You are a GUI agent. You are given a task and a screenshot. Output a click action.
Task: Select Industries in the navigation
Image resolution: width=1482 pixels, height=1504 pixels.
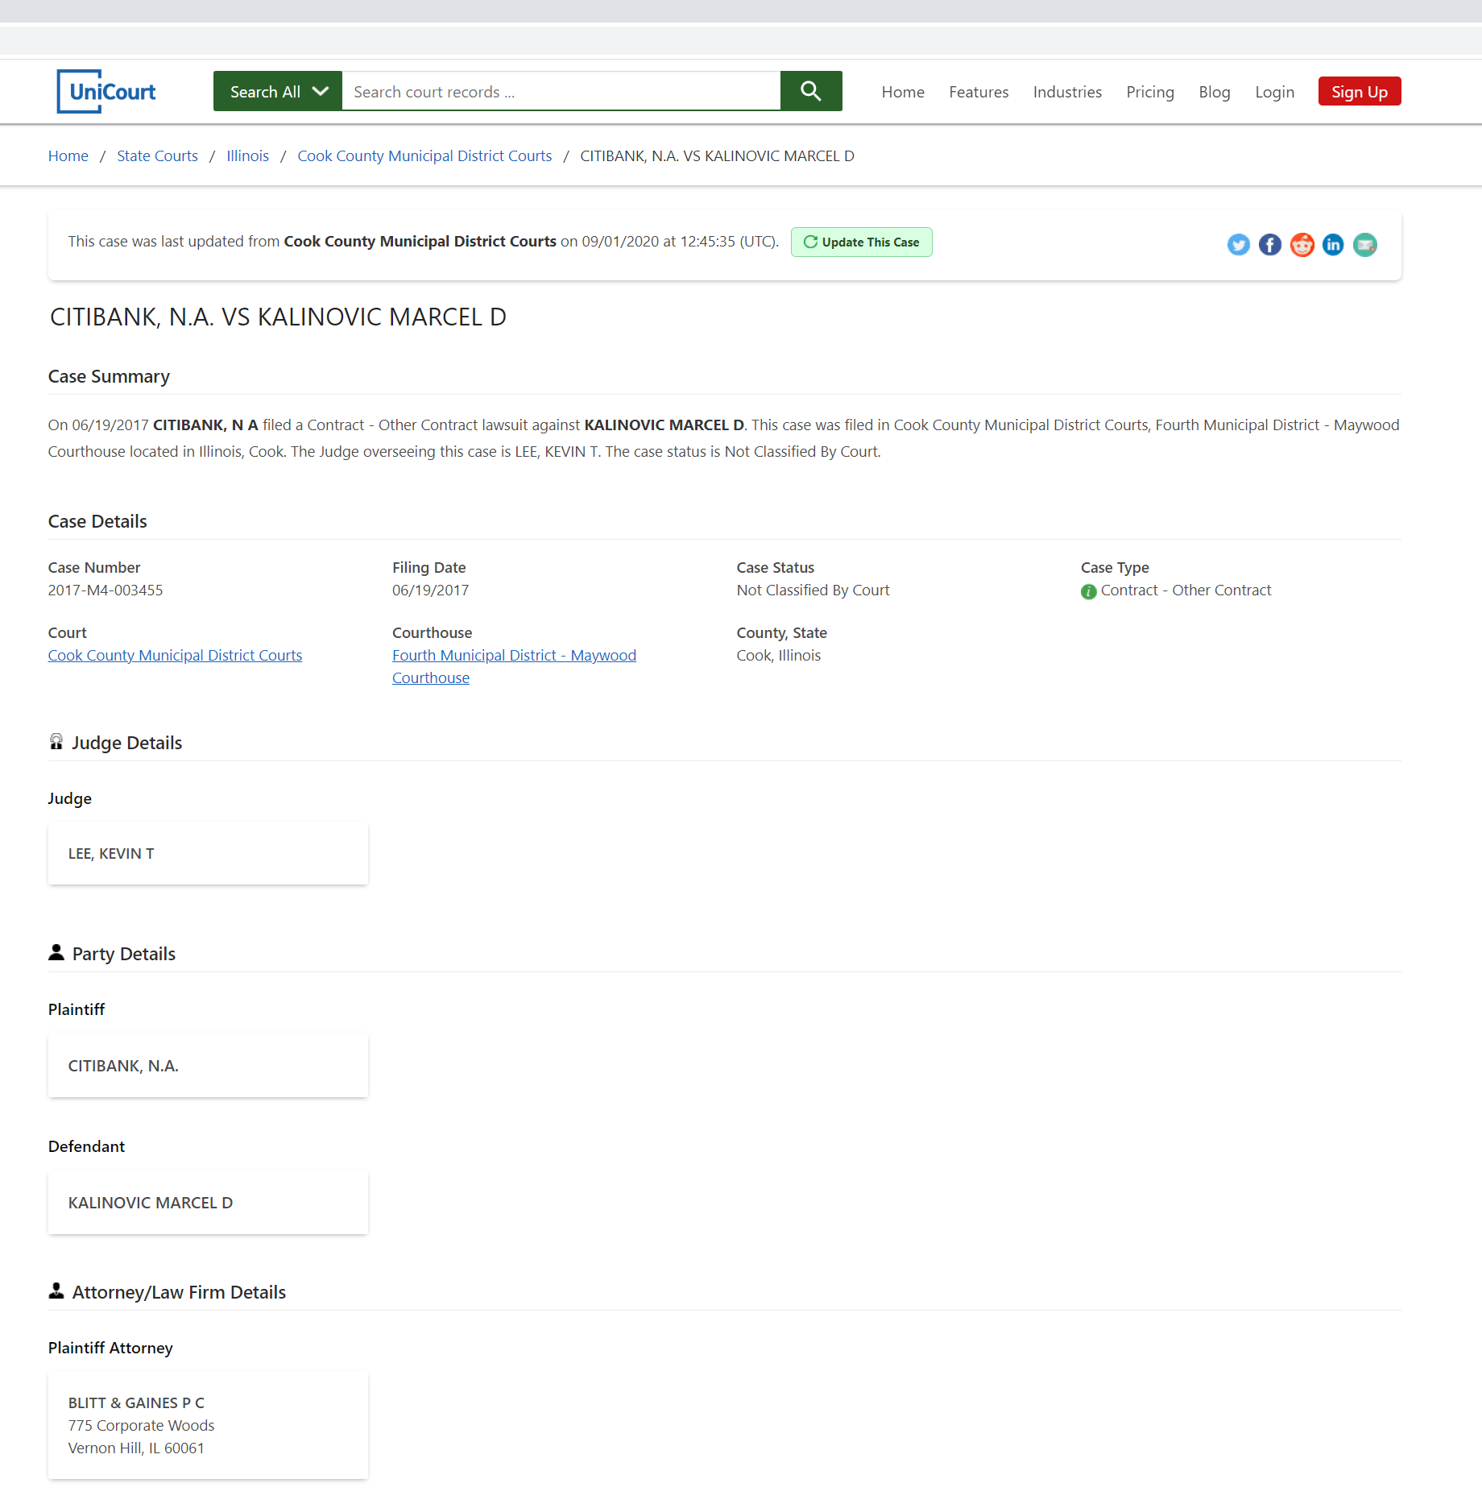coord(1067,92)
